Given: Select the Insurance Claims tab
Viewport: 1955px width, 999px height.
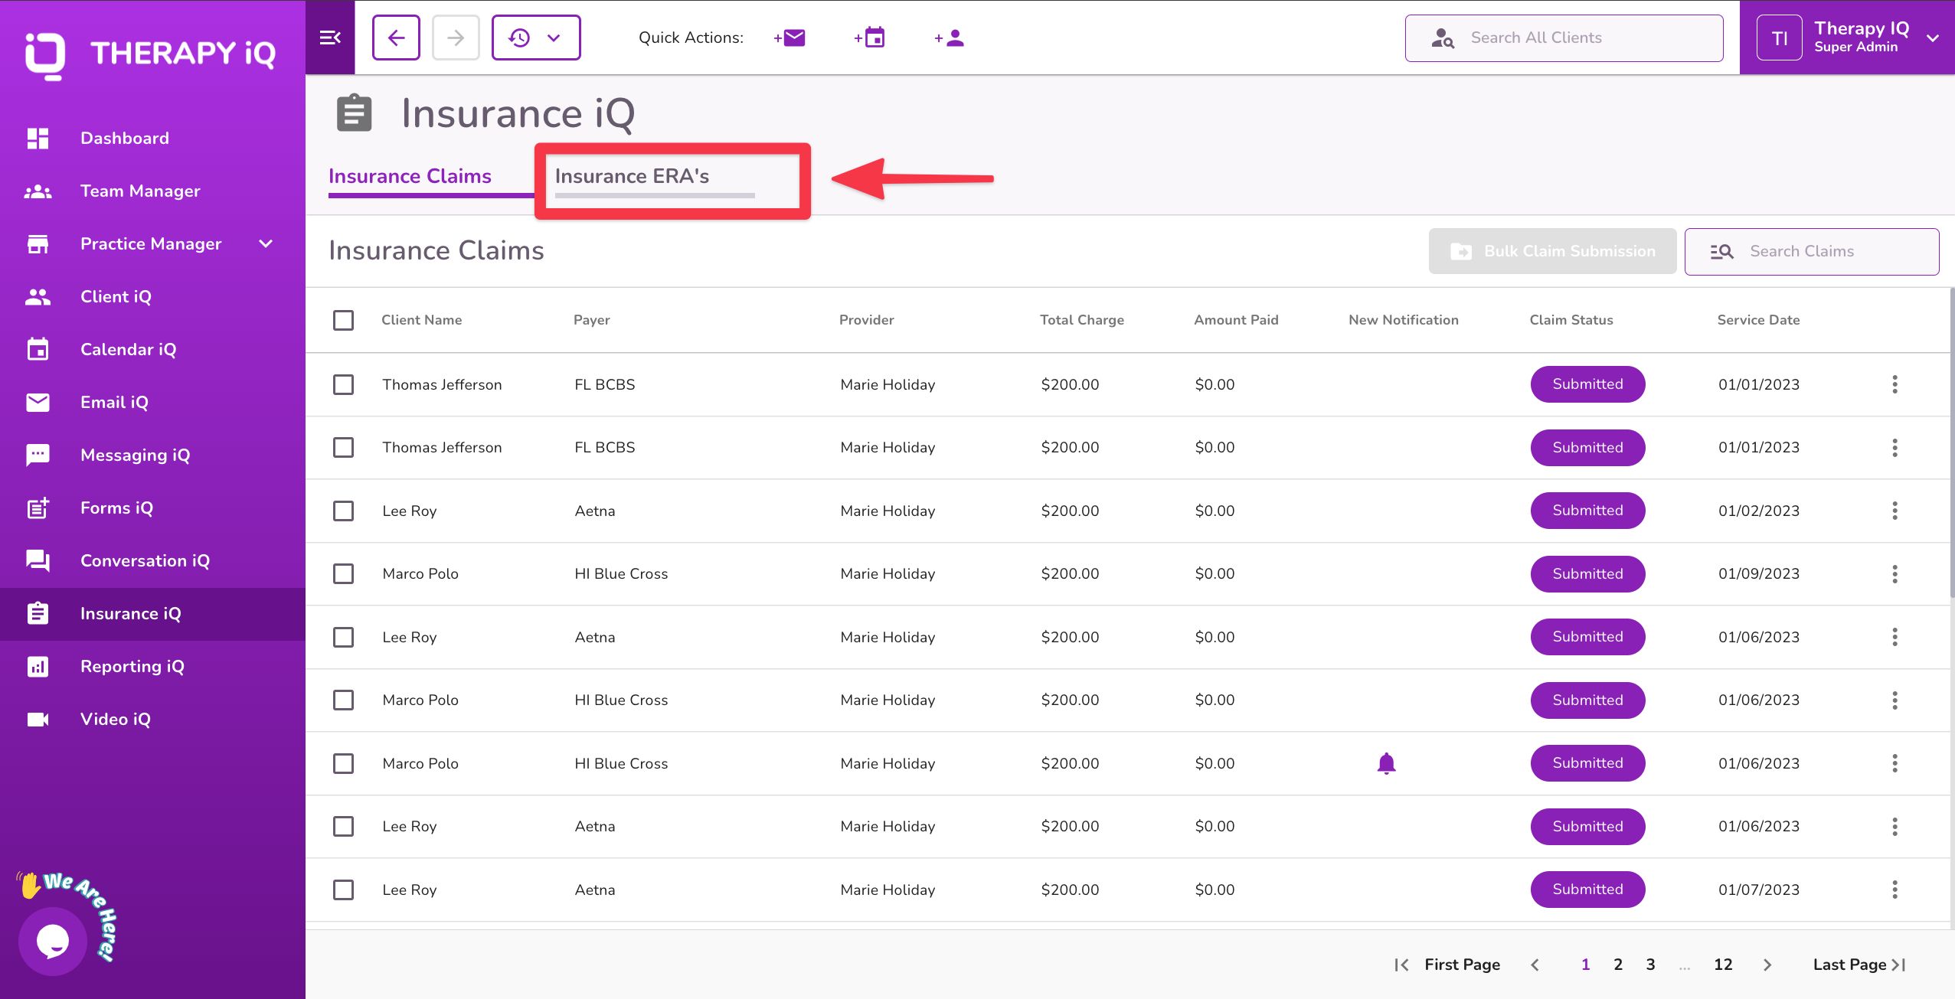Looking at the screenshot, I should point(410,176).
